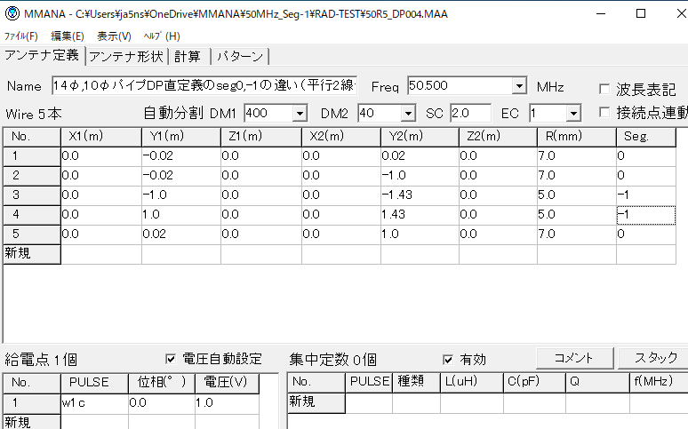
Task: Open the 表示(V) menu
Action: (114, 36)
